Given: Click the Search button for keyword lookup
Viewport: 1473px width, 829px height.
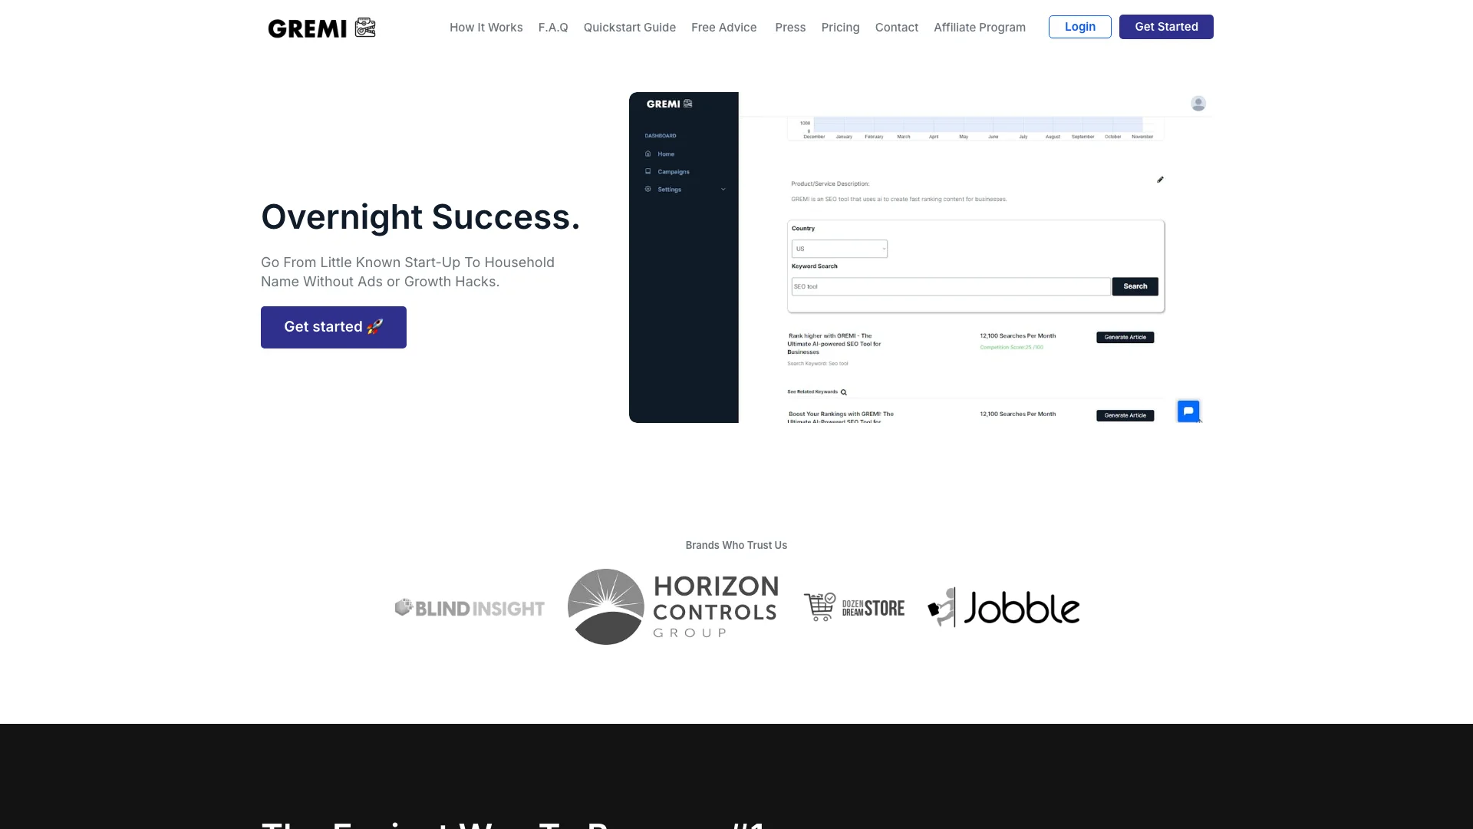Looking at the screenshot, I should click(1135, 286).
